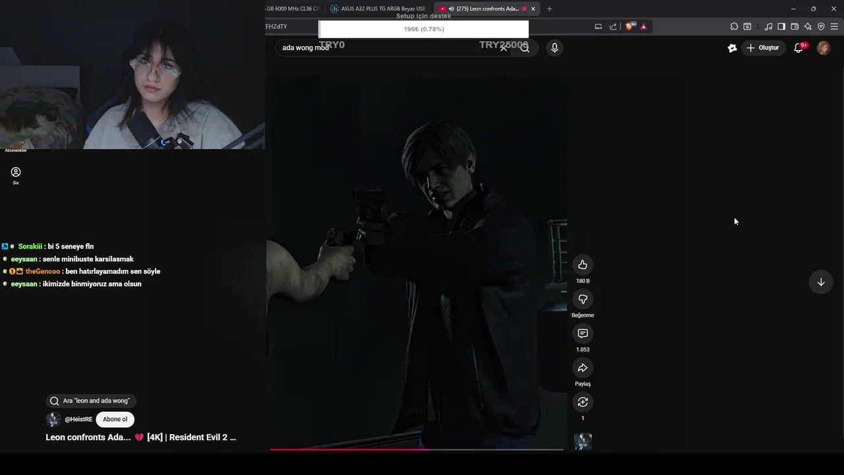Viewport: 844px width, 475px height.
Task: Open Brave Leo AI sparkle icon
Action: [x=808, y=26]
